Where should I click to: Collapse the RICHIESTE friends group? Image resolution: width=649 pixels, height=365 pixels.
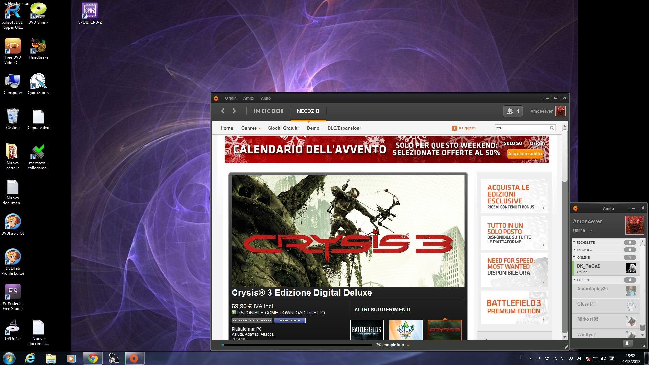(574, 242)
